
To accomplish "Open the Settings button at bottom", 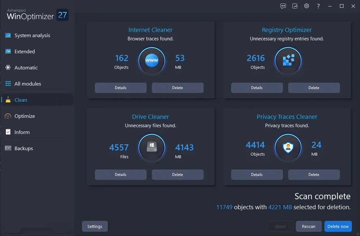I will coord(95,226).
